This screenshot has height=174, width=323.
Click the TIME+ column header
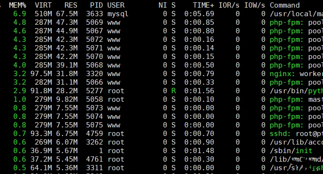(x=203, y=5)
